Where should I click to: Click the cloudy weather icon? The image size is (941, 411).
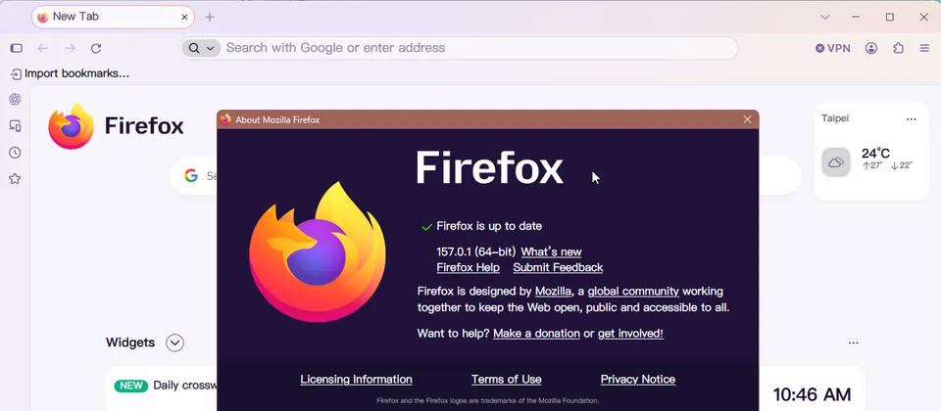(x=836, y=161)
